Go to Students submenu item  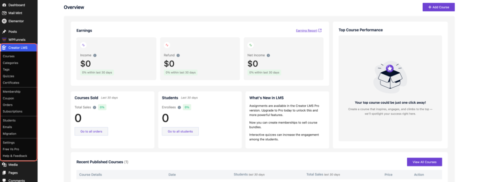coord(9,121)
